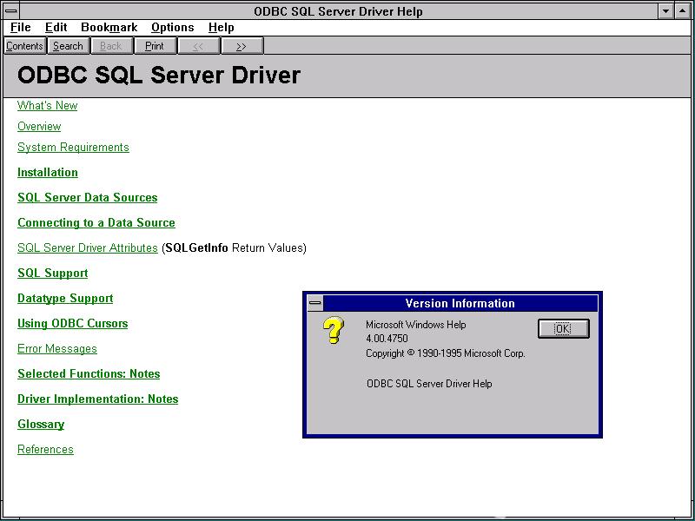Click the Copyright 1990-1995 Microsoft Corp. text

(x=446, y=353)
